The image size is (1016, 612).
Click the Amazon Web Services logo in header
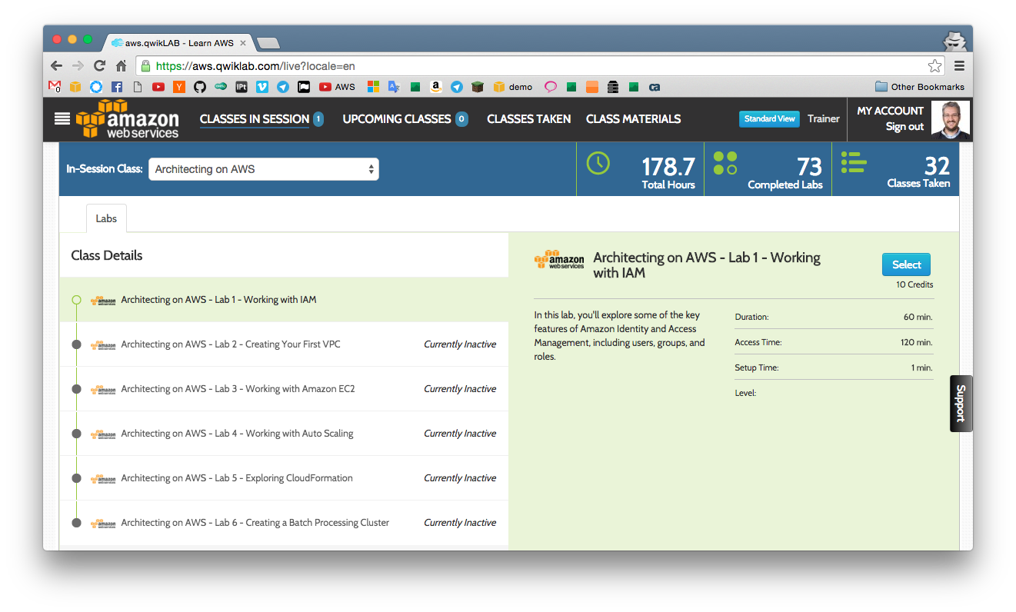tap(128, 119)
